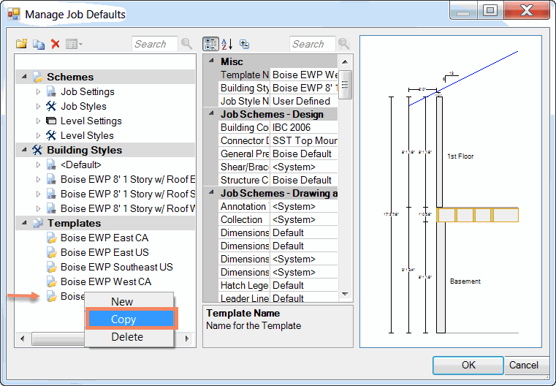Expand the Level Styles node
Image resolution: width=556 pixels, height=386 pixels.
[38, 135]
